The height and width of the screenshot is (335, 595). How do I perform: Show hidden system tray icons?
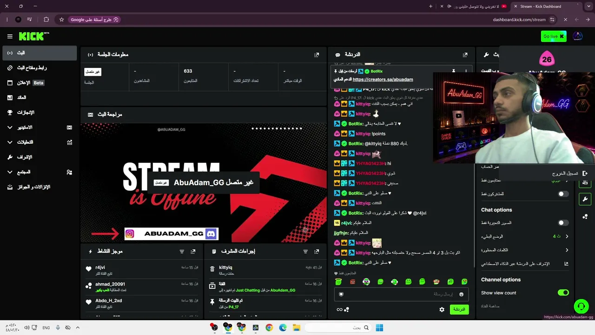click(78, 328)
